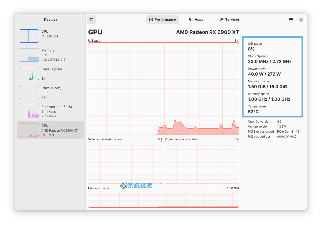The image size is (322, 227).
Task: Click the Memory usage graph
Action: [163, 199]
